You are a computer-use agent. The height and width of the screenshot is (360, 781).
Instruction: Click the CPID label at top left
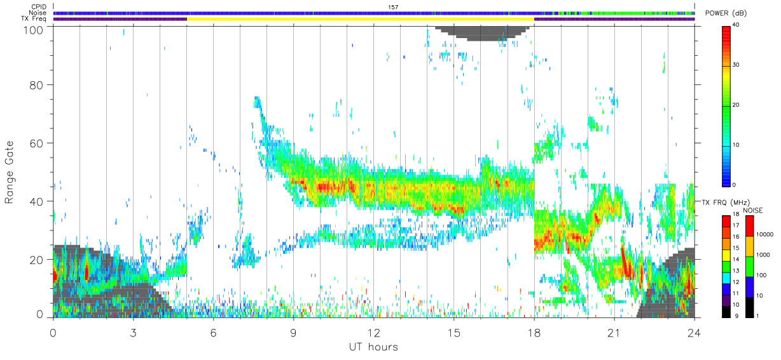pyautogui.click(x=38, y=6)
